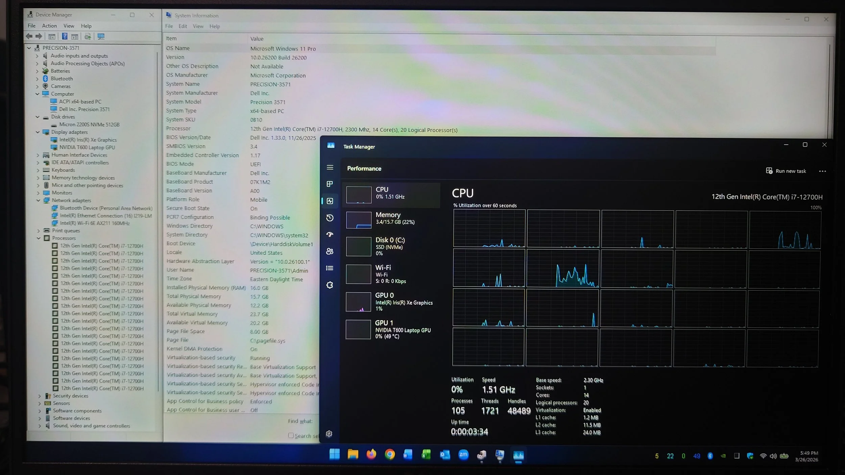Open the more options ellipsis in Task Manager
Image resolution: width=845 pixels, height=475 pixels.
822,171
